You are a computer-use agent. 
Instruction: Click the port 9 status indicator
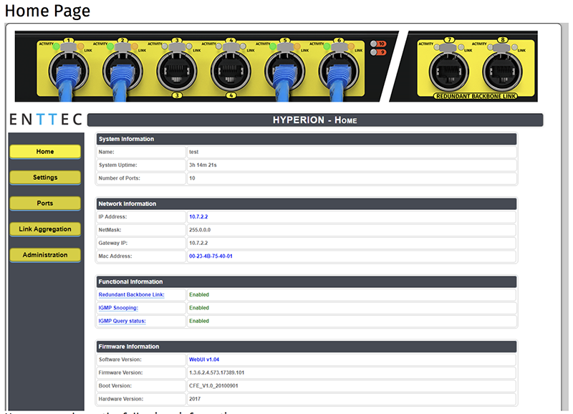pyautogui.click(x=378, y=52)
